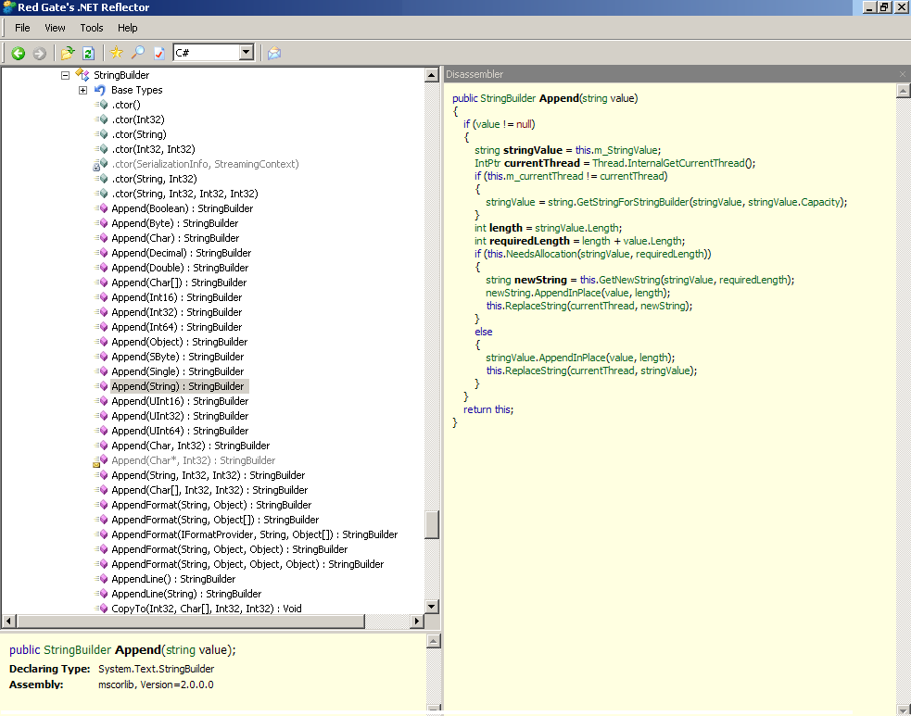Click the info panel scrollbar up arrow

pos(434,641)
